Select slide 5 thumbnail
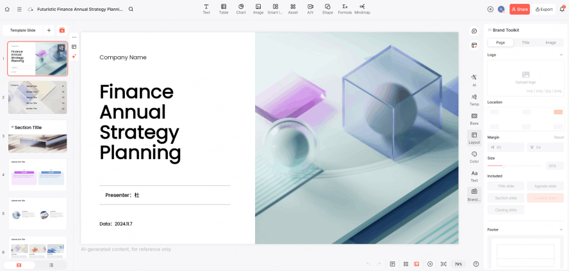Viewport: 569px width, 271px height. tap(37, 213)
